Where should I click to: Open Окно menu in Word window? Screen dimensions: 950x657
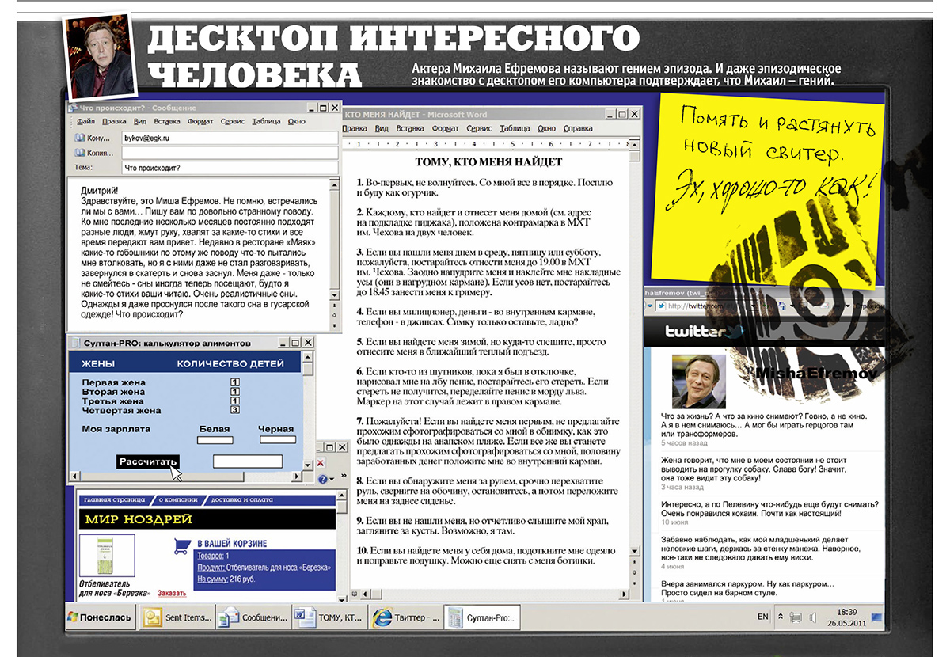[546, 128]
